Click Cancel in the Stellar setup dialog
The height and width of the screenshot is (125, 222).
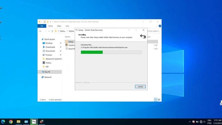(x=140, y=86)
